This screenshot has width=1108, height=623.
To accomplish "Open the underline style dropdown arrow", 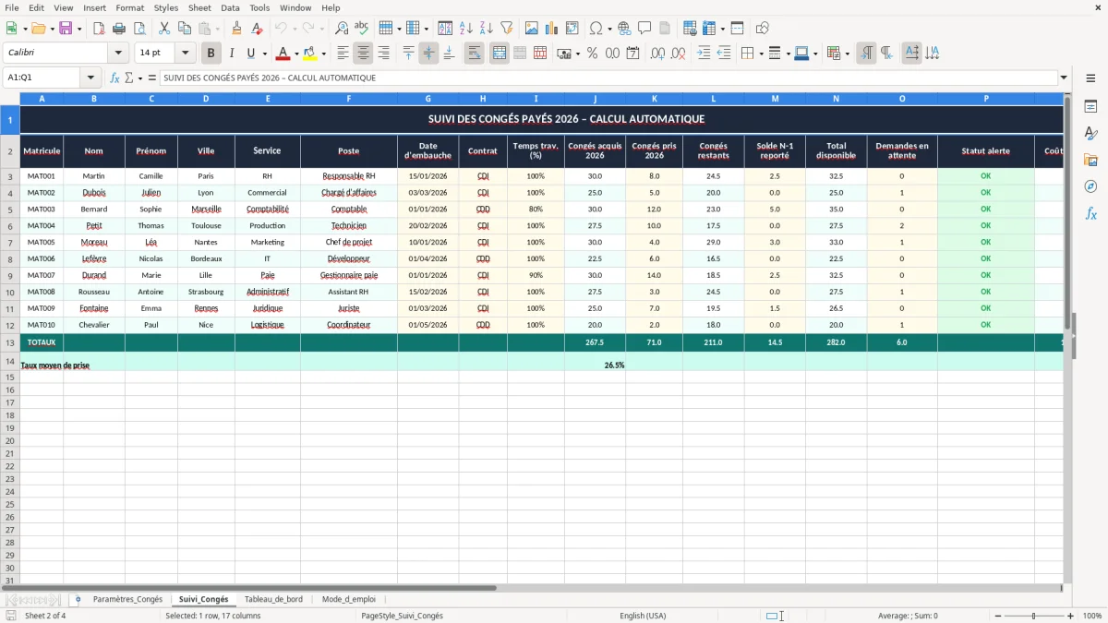I will coord(264,54).
